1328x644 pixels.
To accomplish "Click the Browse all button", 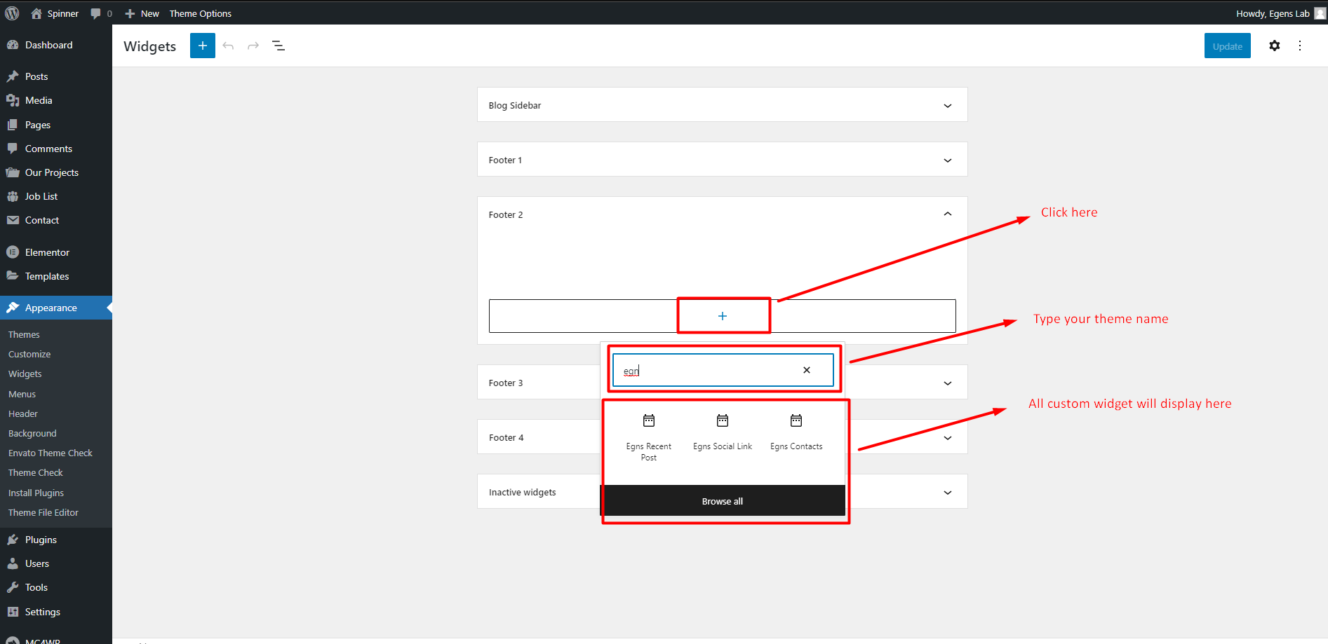I will point(723,501).
